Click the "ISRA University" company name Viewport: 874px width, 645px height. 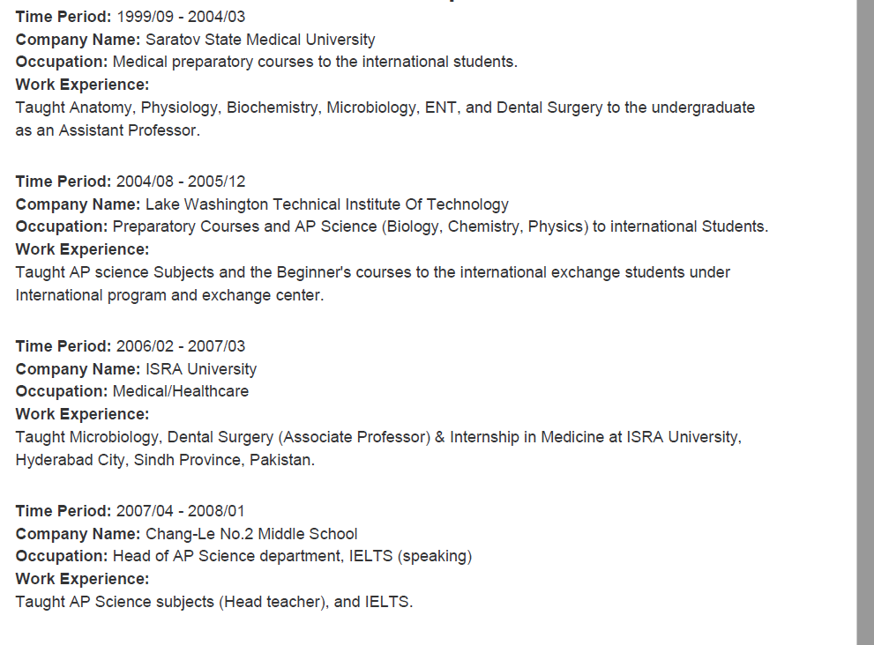pos(201,369)
